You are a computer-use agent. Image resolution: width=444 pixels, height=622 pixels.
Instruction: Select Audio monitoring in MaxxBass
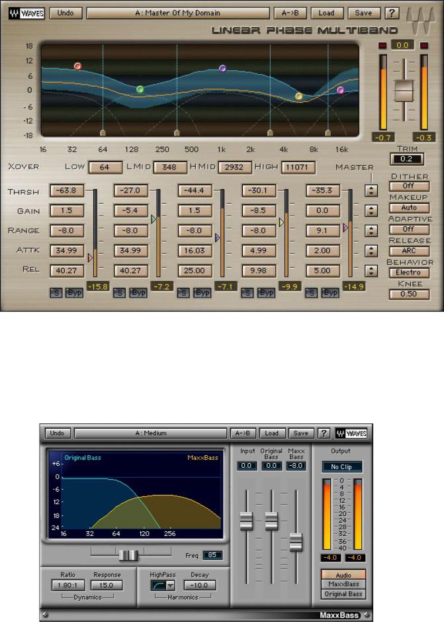(343, 575)
